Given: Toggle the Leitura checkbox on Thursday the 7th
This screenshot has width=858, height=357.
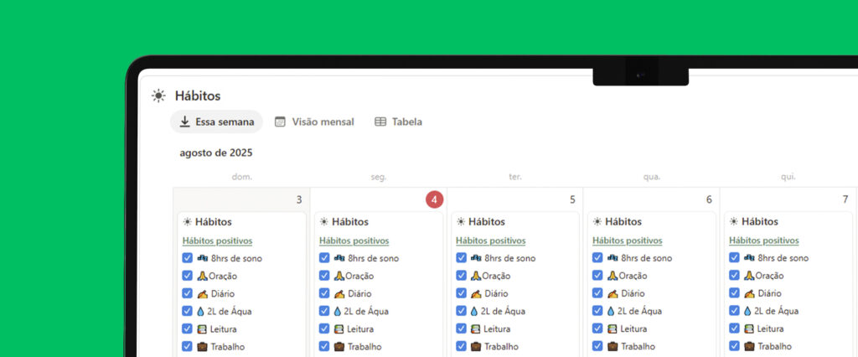Looking at the screenshot, I should (x=734, y=329).
